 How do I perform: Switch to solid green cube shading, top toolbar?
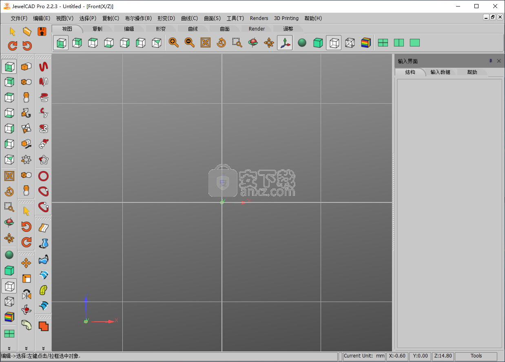[318, 43]
